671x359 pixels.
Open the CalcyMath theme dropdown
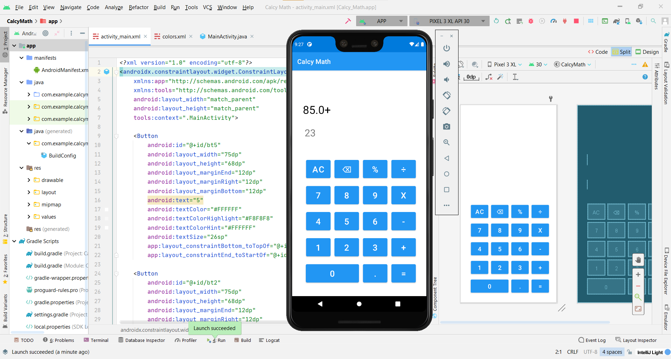(573, 65)
